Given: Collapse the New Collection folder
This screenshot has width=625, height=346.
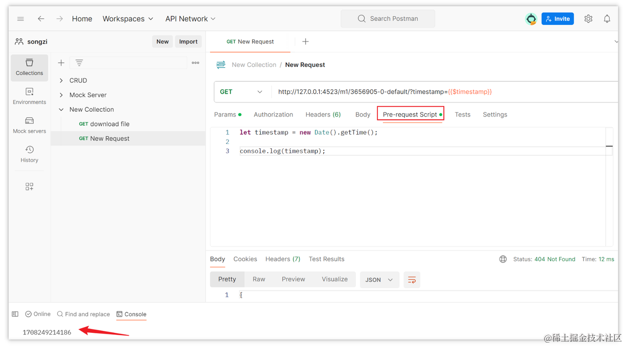Looking at the screenshot, I should [x=61, y=110].
